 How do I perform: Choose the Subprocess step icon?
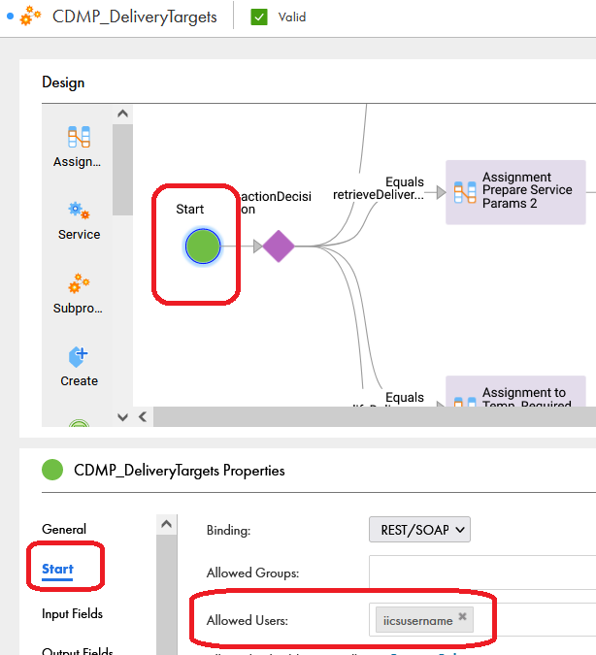(x=79, y=283)
